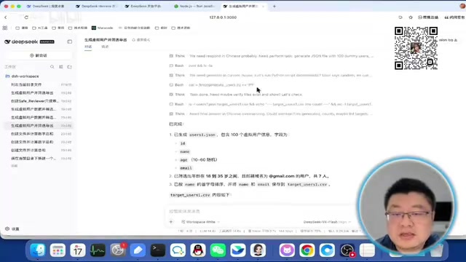Click the browser address bar showing 127.0.0.1:3000

click(223, 17)
